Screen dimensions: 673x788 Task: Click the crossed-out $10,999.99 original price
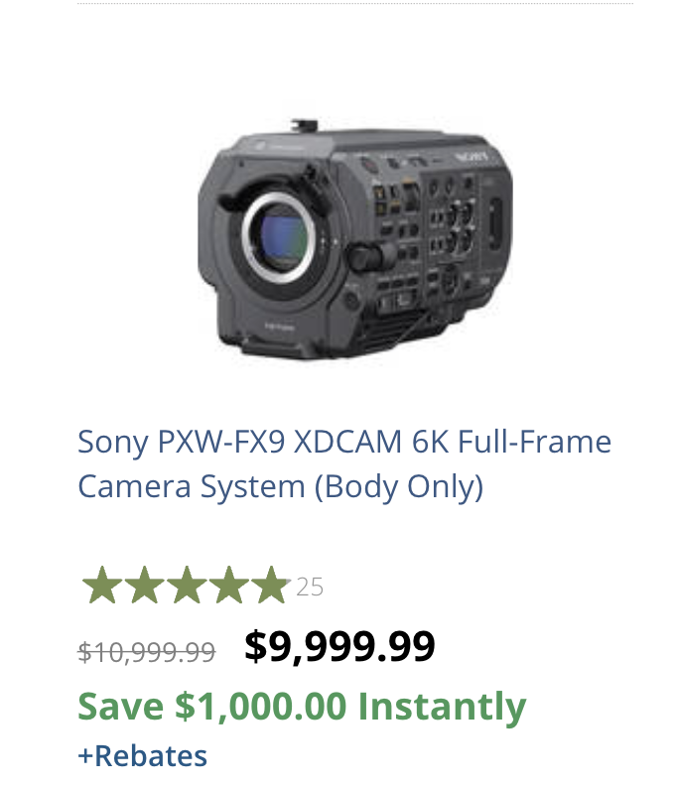pos(147,652)
